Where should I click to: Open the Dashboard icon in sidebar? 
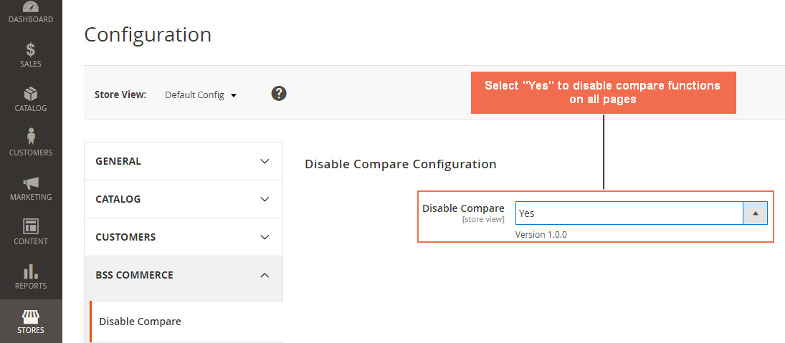coord(31,7)
